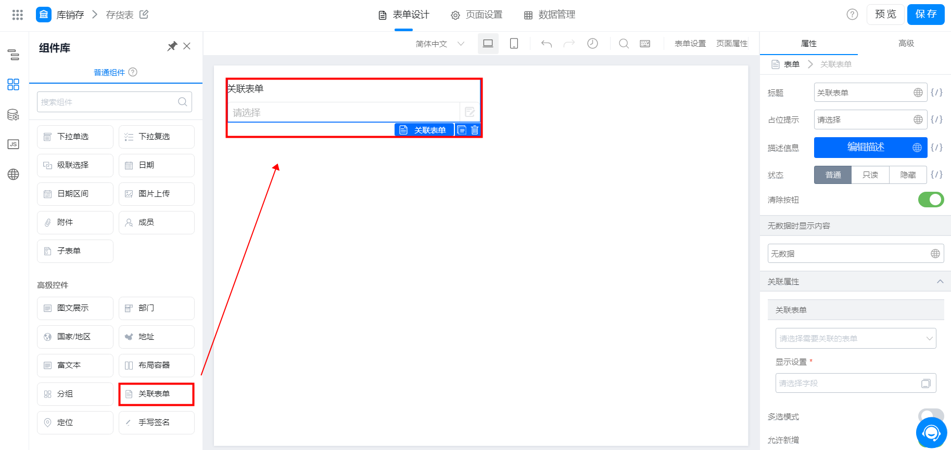This screenshot has width=951, height=450.
Task: Bind variable for 占位提示 property
Action: click(x=936, y=120)
